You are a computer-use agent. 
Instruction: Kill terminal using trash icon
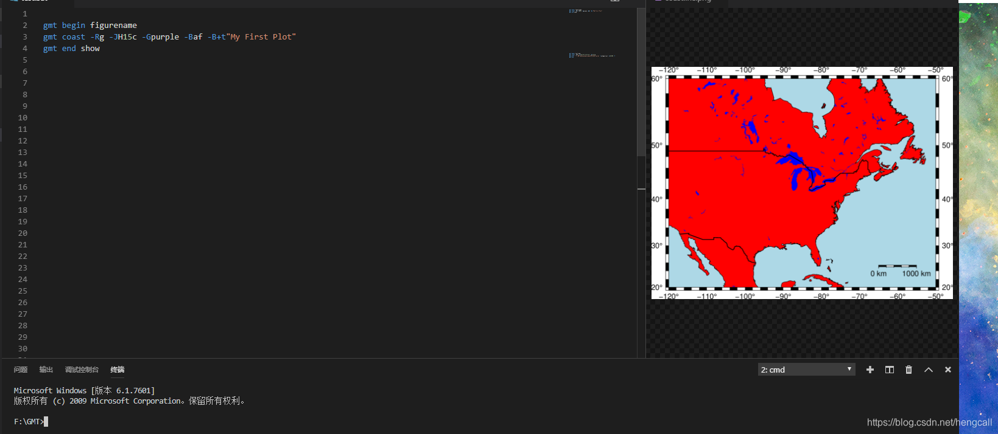pyautogui.click(x=909, y=370)
